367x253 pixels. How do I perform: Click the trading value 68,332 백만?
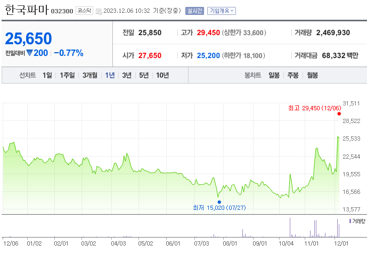pyautogui.click(x=340, y=56)
